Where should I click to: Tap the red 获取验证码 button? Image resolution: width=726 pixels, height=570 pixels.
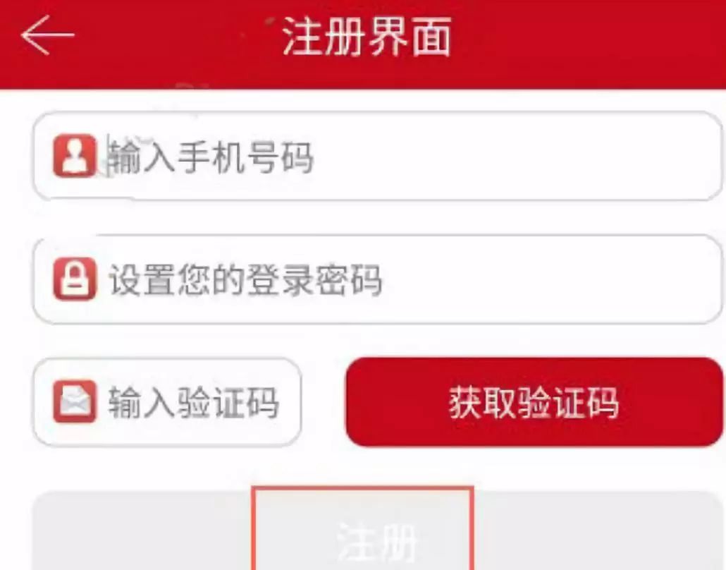[x=534, y=402]
